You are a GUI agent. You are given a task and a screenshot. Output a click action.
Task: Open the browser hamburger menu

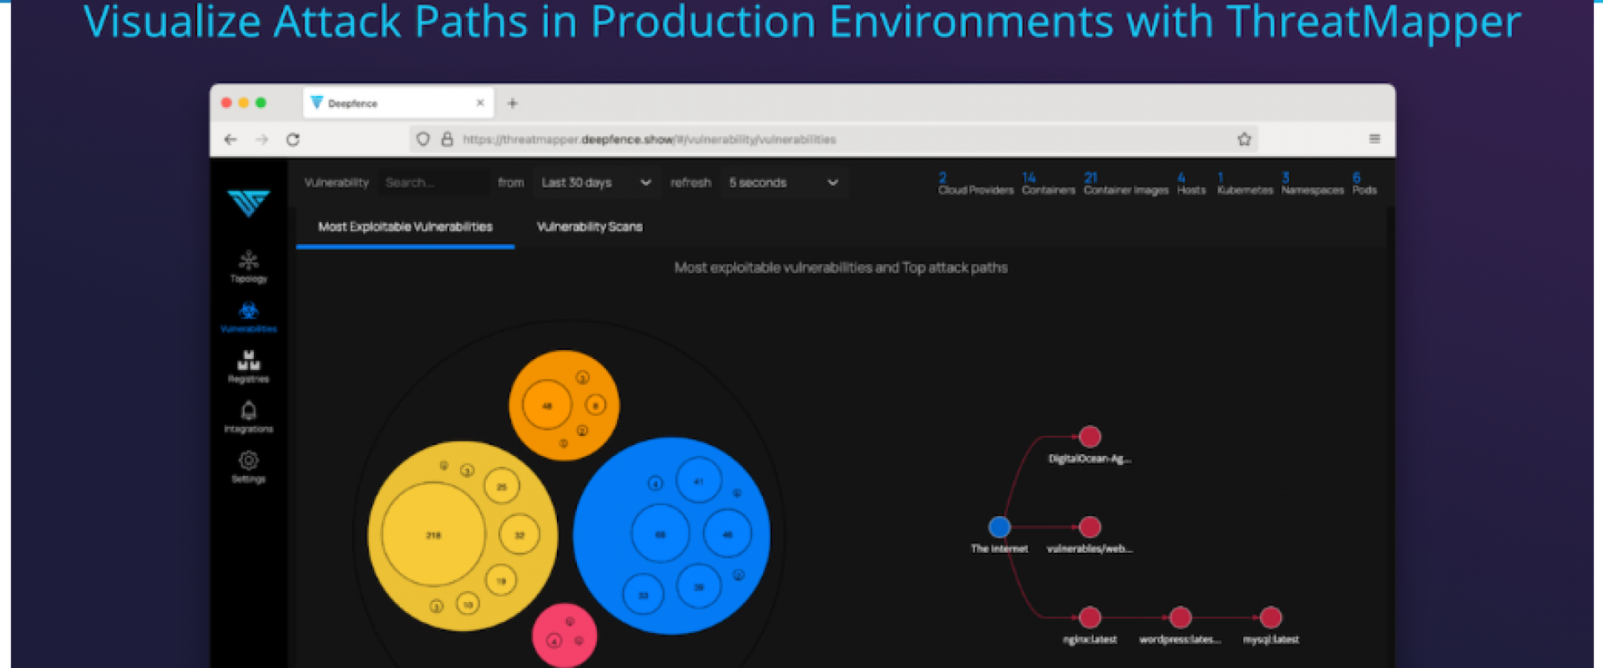1374,139
